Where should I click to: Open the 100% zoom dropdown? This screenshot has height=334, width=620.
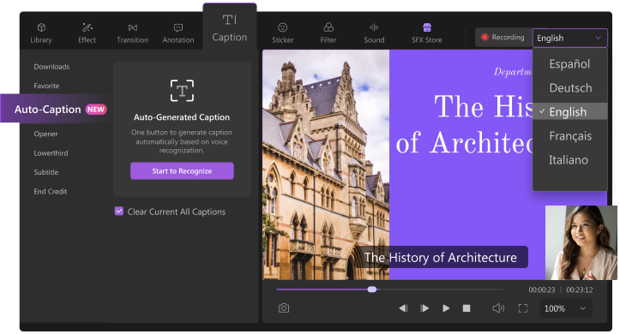(565, 308)
